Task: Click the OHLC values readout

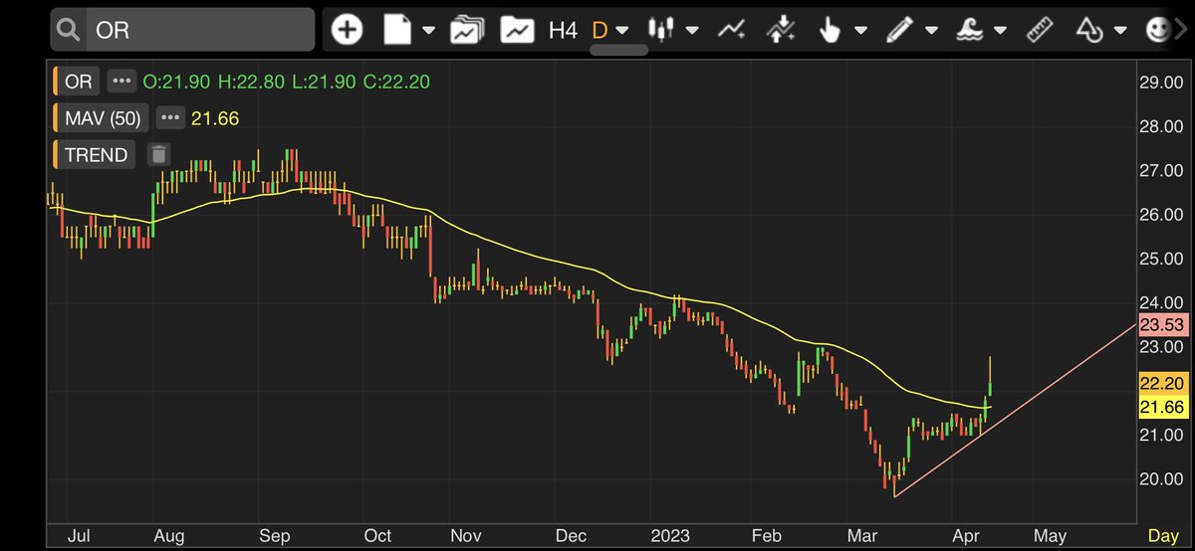Action: click(x=287, y=83)
